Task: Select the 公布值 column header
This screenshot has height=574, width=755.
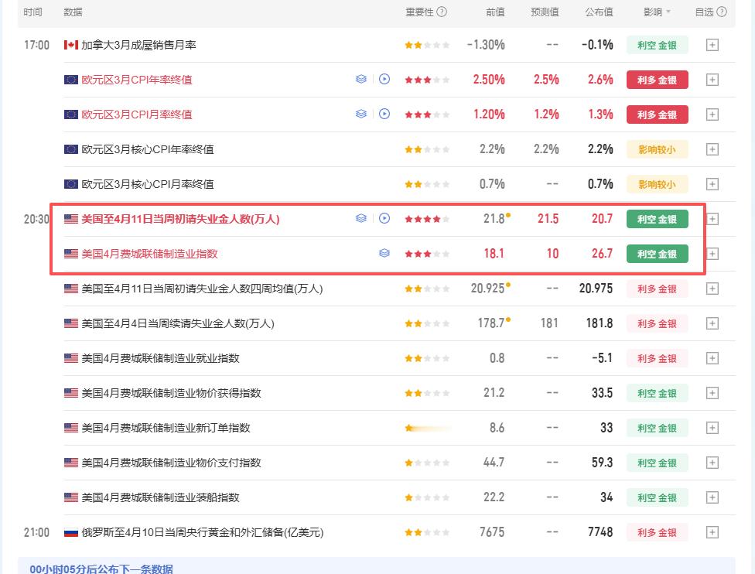Action: (x=599, y=12)
